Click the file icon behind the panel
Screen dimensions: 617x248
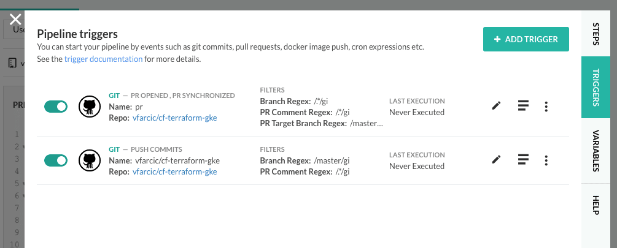(12, 63)
